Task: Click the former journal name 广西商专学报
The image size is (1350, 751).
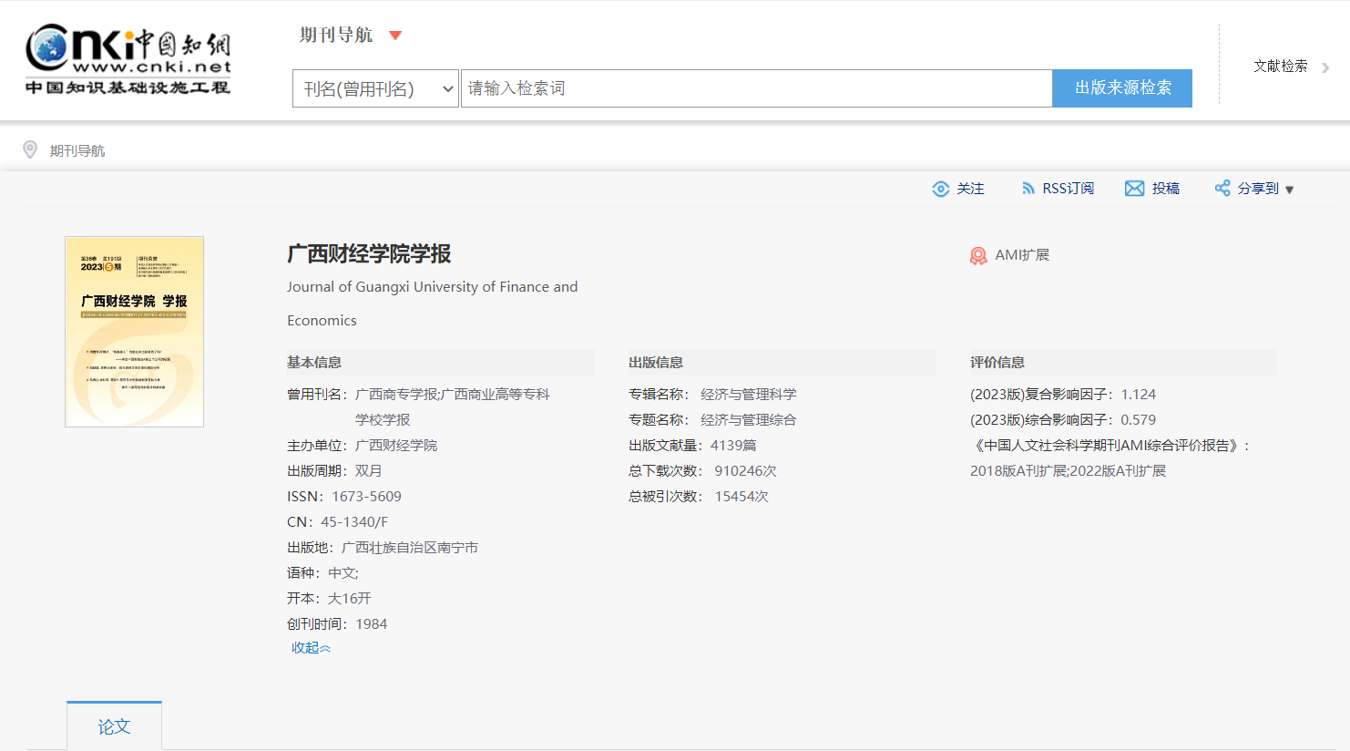Action: (x=396, y=395)
